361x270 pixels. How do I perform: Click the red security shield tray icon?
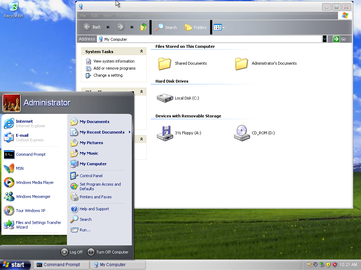(335, 265)
